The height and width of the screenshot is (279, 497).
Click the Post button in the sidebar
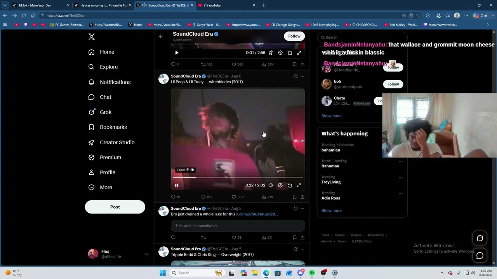(x=115, y=207)
